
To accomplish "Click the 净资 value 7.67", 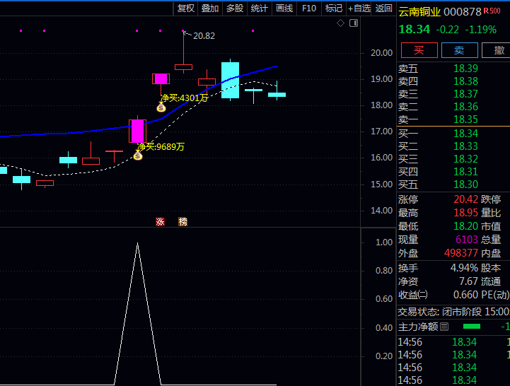I will [x=468, y=281].
